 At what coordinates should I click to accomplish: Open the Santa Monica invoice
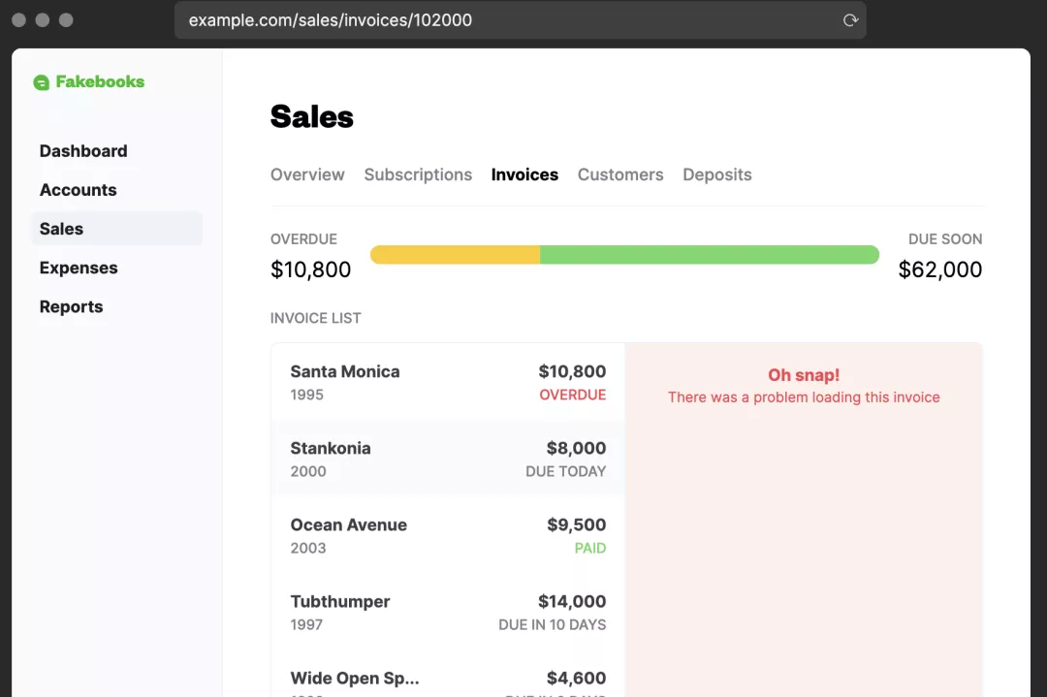click(x=448, y=382)
